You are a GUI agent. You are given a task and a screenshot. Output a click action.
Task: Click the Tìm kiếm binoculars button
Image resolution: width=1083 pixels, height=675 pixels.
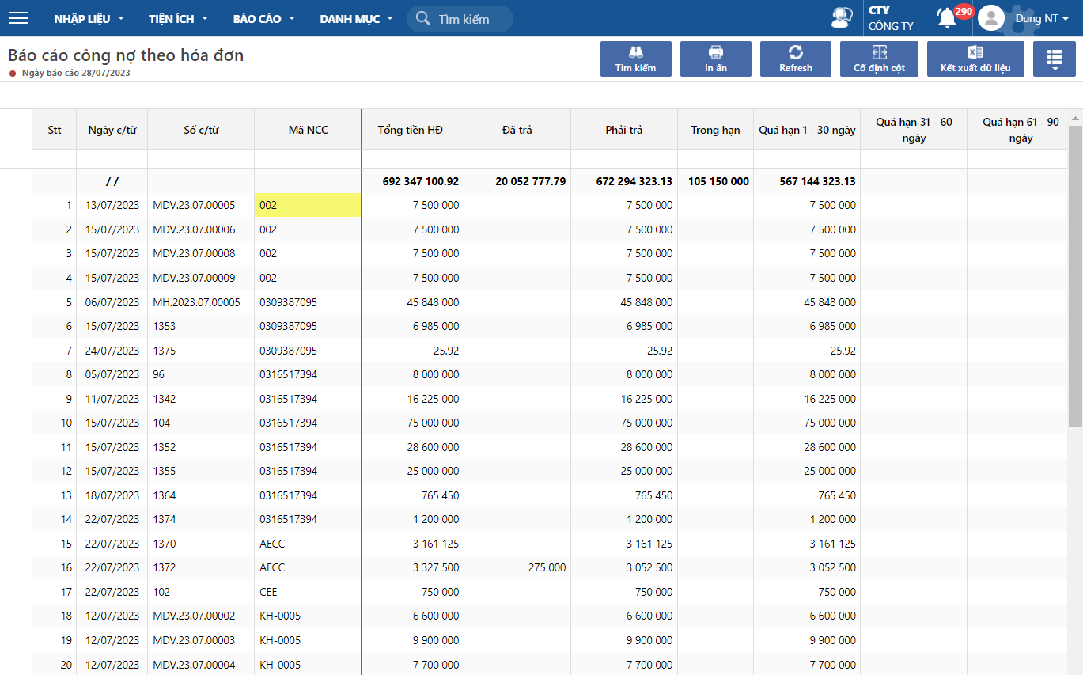pyautogui.click(x=635, y=59)
